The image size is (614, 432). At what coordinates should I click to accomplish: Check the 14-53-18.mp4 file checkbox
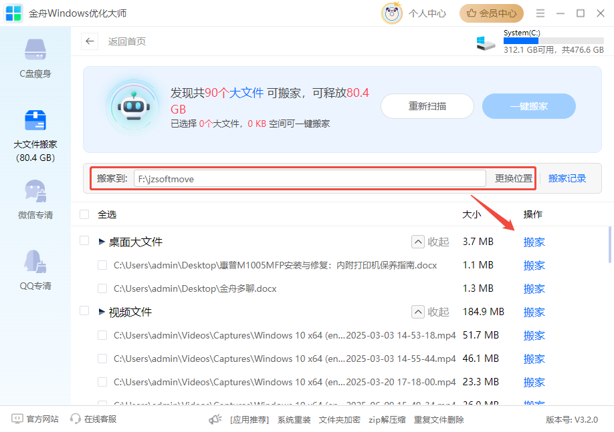click(102, 335)
